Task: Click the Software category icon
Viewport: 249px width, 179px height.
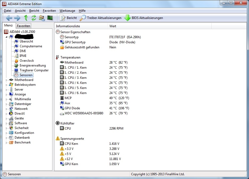Action: point(11,123)
